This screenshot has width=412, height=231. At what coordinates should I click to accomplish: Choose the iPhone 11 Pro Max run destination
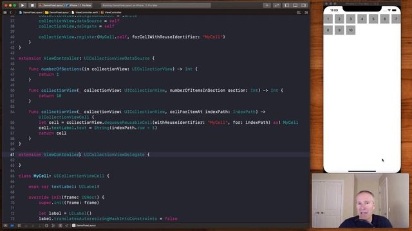pyautogui.click(x=79, y=5)
